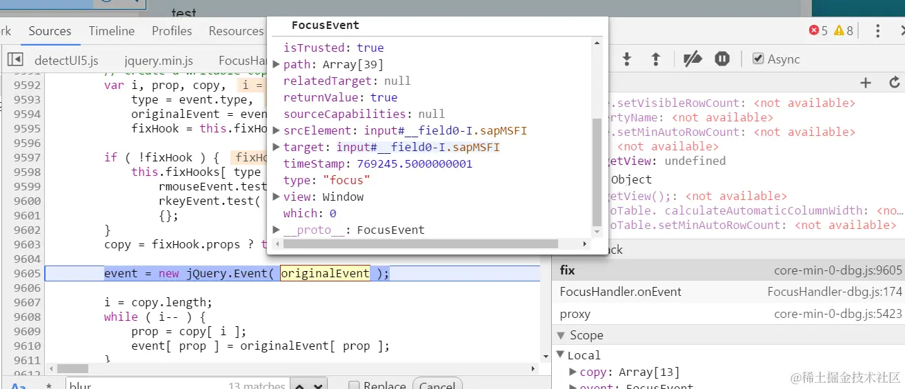Expand the path Array[39] property
Viewport: 905px width, 389px height.
[x=277, y=64]
